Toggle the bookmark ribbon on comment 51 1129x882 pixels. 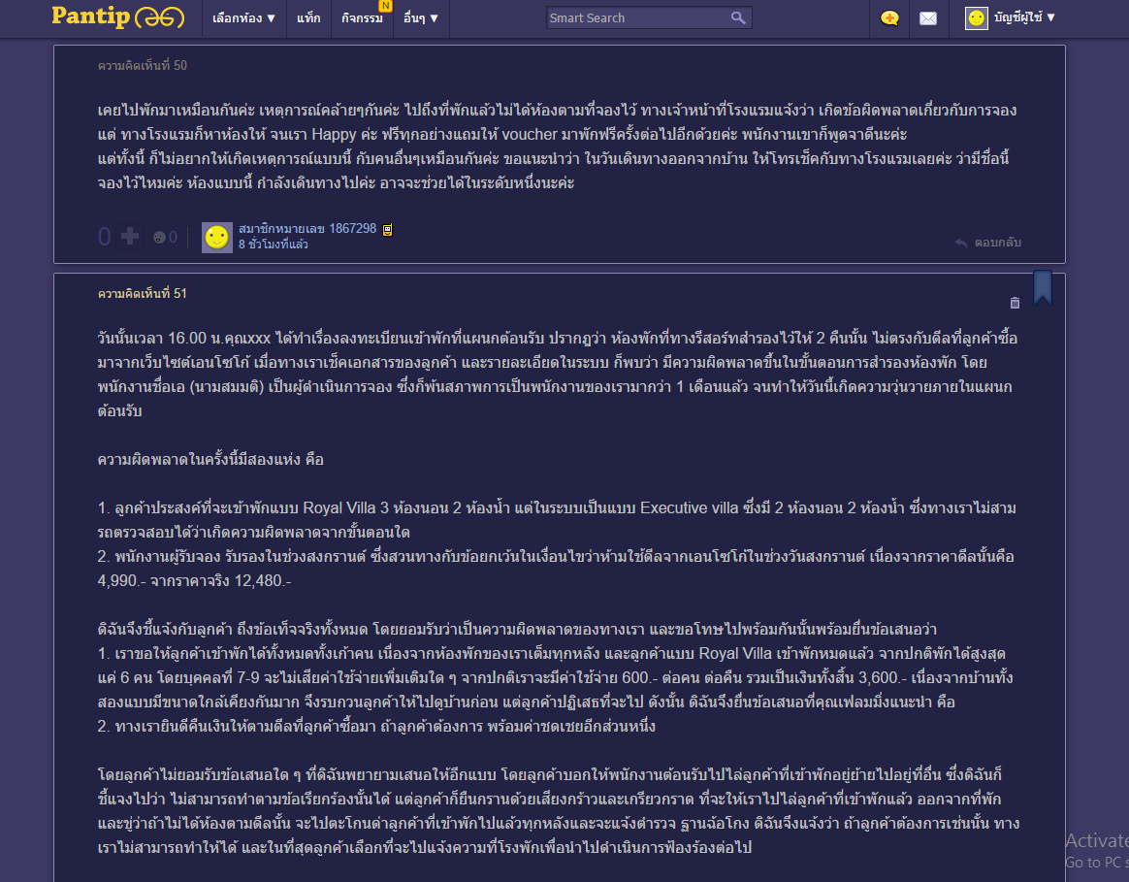tap(1043, 287)
